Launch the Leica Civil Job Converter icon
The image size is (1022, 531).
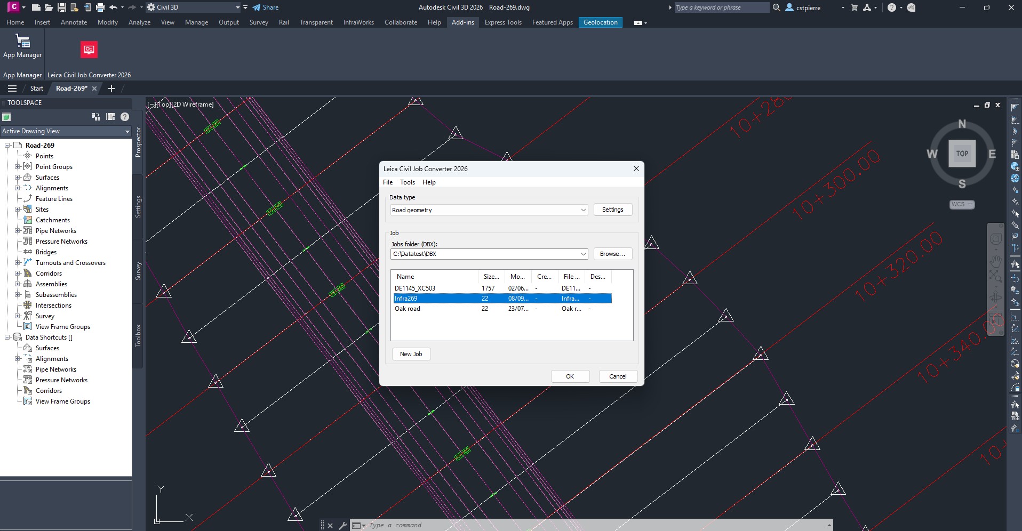[x=89, y=50]
